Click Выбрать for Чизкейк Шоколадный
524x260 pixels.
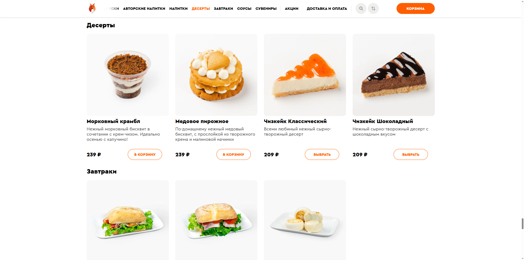411,154
